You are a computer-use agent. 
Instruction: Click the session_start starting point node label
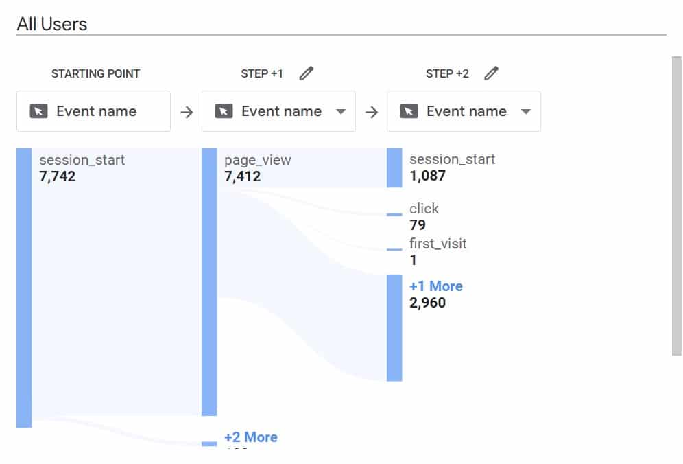82,160
